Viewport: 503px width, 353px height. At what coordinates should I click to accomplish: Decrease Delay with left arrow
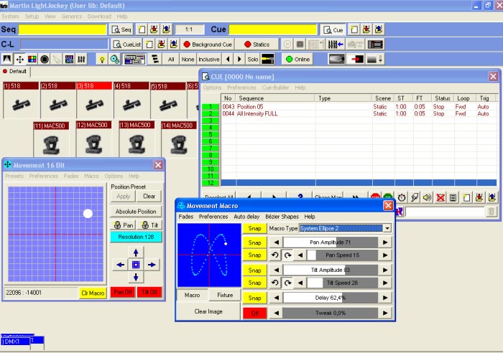[x=276, y=298]
